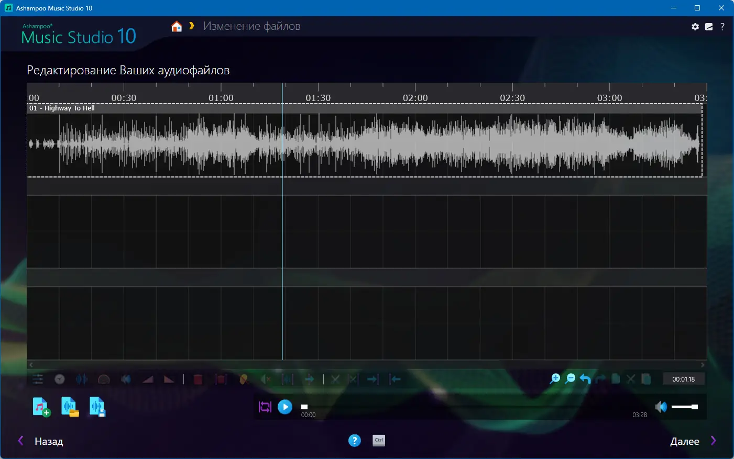Screen dimensions: 734x459
Task: Click the 00:01:18 time position field
Action: pyautogui.click(x=684, y=379)
